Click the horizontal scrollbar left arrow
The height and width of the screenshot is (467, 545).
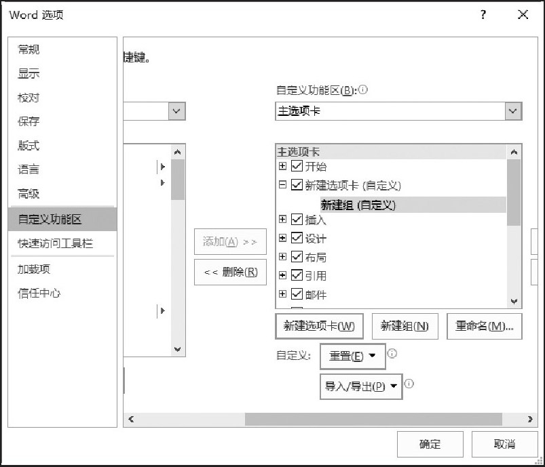coord(131,419)
